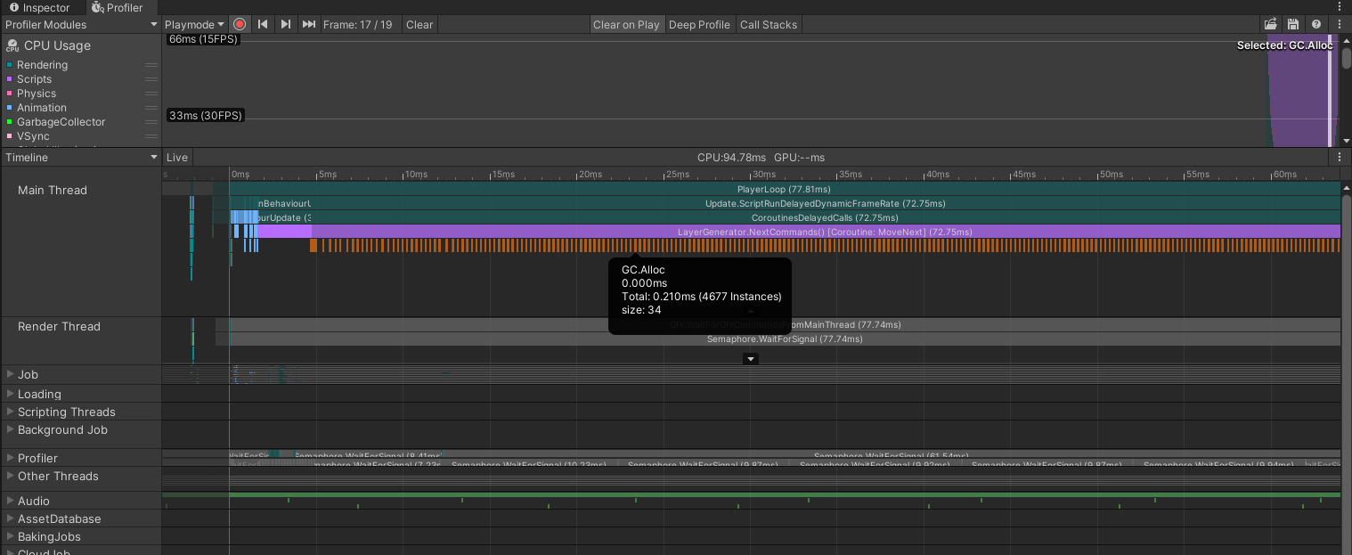Click the red Record profiling button
Screen dimensions: 1352x555
[240, 24]
